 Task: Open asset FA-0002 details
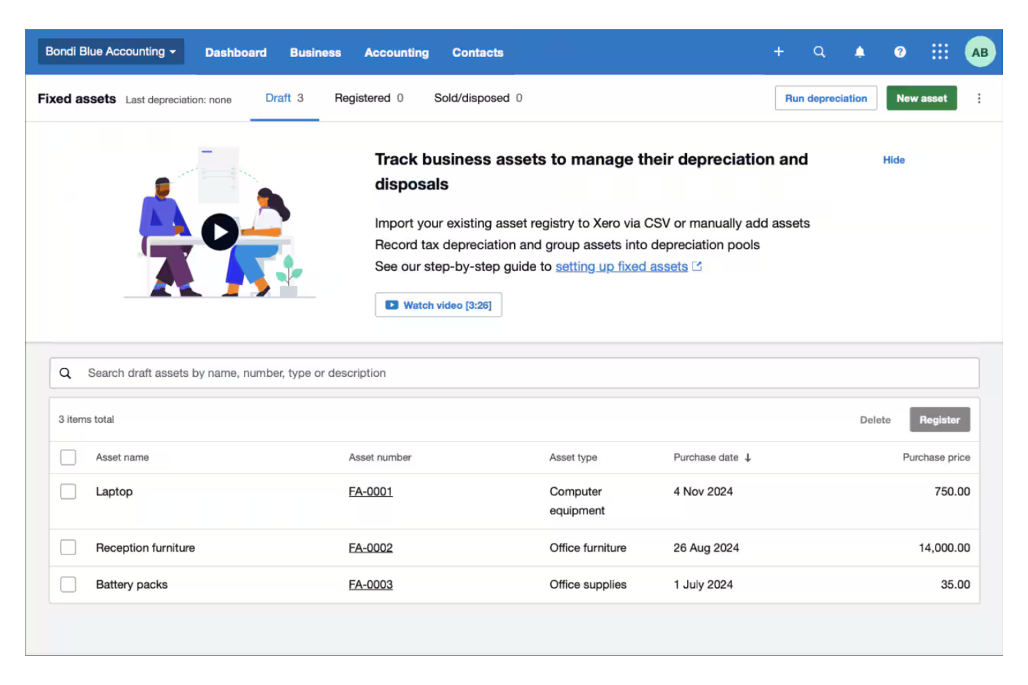click(x=370, y=548)
